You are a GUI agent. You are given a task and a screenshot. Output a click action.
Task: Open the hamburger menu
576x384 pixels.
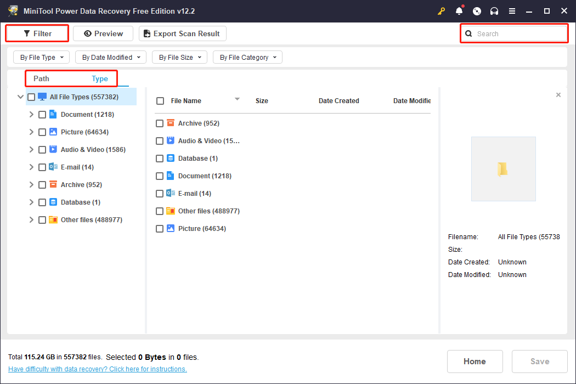[512, 11]
